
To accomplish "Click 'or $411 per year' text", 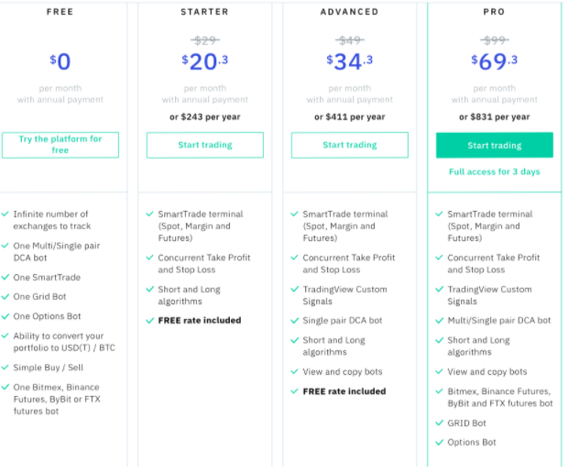I will [349, 117].
